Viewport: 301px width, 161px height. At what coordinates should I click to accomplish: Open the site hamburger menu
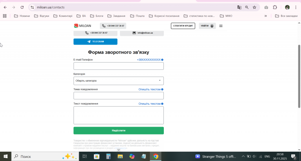(x=221, y=26)
